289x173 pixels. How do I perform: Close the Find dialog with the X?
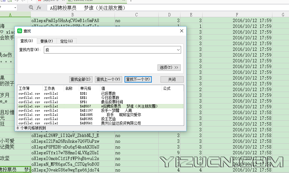pos(181,31)
